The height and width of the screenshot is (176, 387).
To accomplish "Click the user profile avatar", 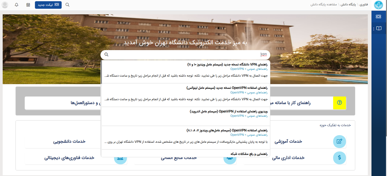I will [5, 5].
